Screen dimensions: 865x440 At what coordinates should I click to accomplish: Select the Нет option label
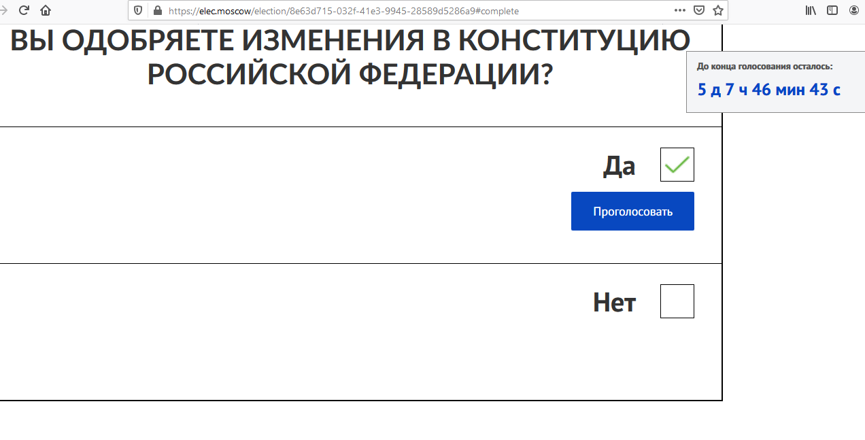point(614,302)
